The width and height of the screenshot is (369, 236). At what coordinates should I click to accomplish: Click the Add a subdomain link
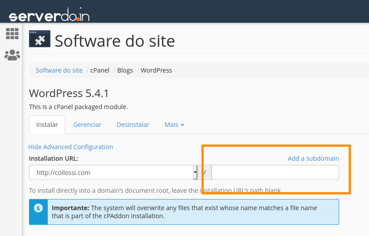tap(313, 159)
